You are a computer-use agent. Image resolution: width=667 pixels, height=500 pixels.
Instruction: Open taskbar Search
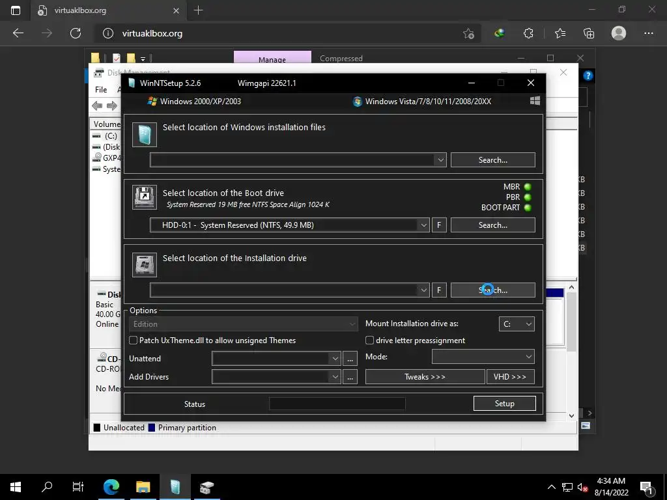(47, 487)
